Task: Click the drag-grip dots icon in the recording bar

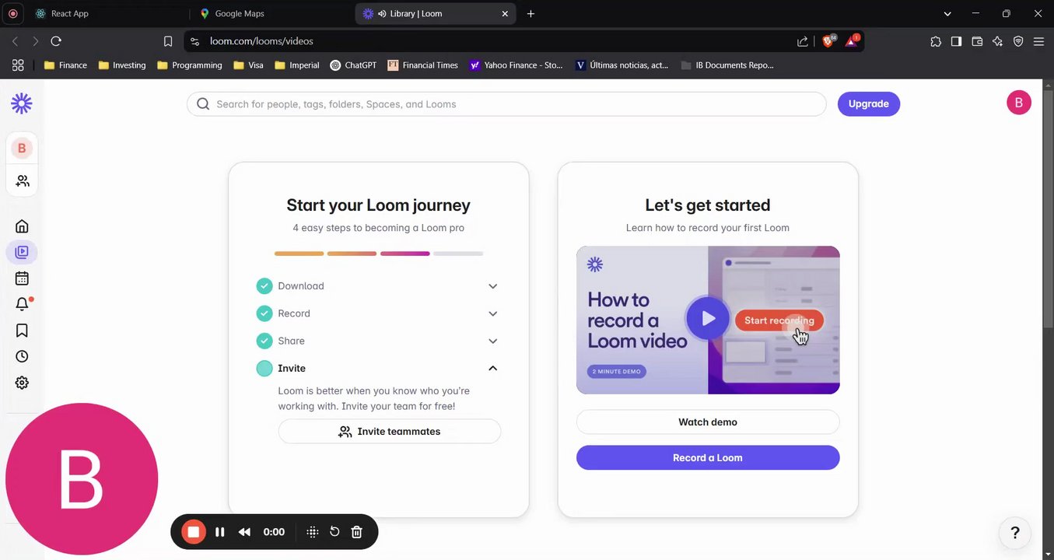Action: [313, 532]
